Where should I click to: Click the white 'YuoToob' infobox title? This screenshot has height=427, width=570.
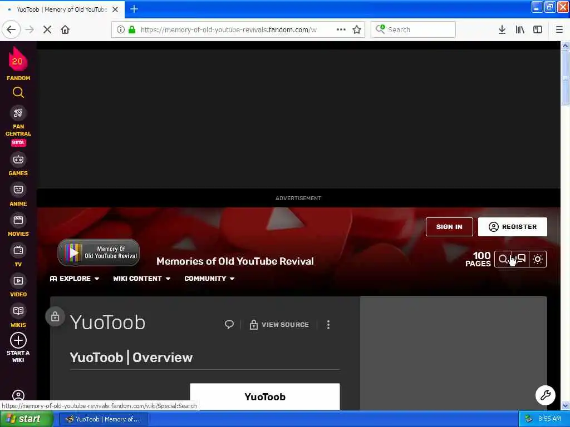tap(265, 396)
